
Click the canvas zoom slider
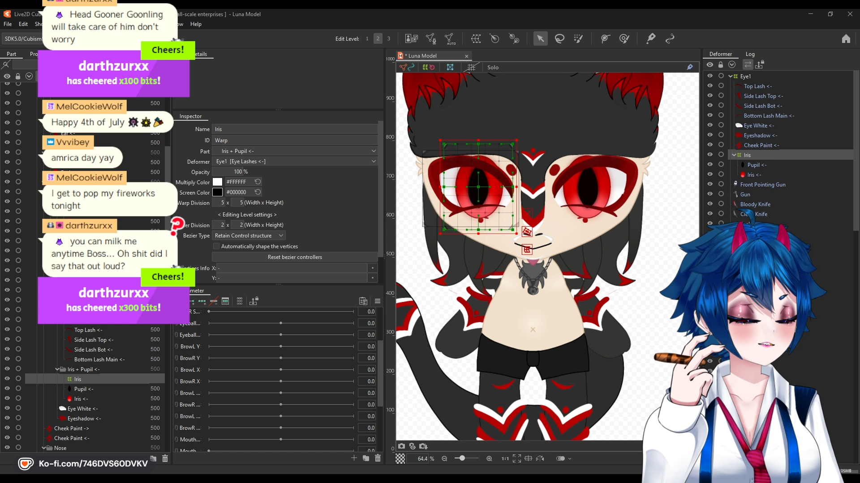[466, 458]
